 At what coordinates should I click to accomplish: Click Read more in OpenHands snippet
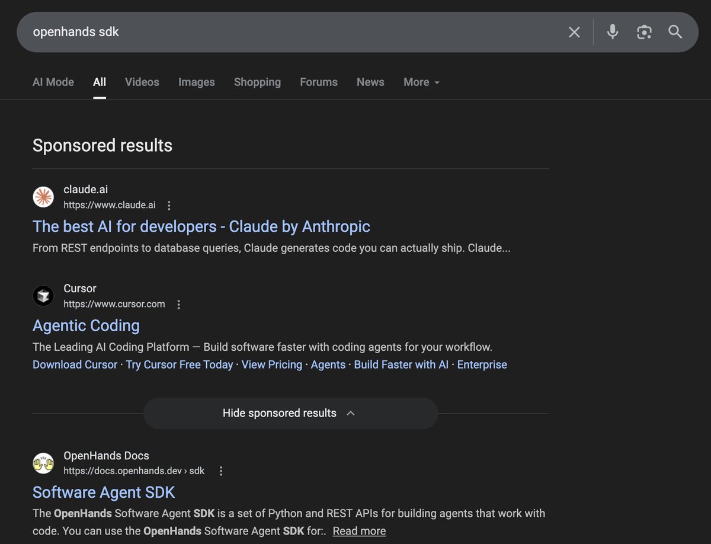359,531
